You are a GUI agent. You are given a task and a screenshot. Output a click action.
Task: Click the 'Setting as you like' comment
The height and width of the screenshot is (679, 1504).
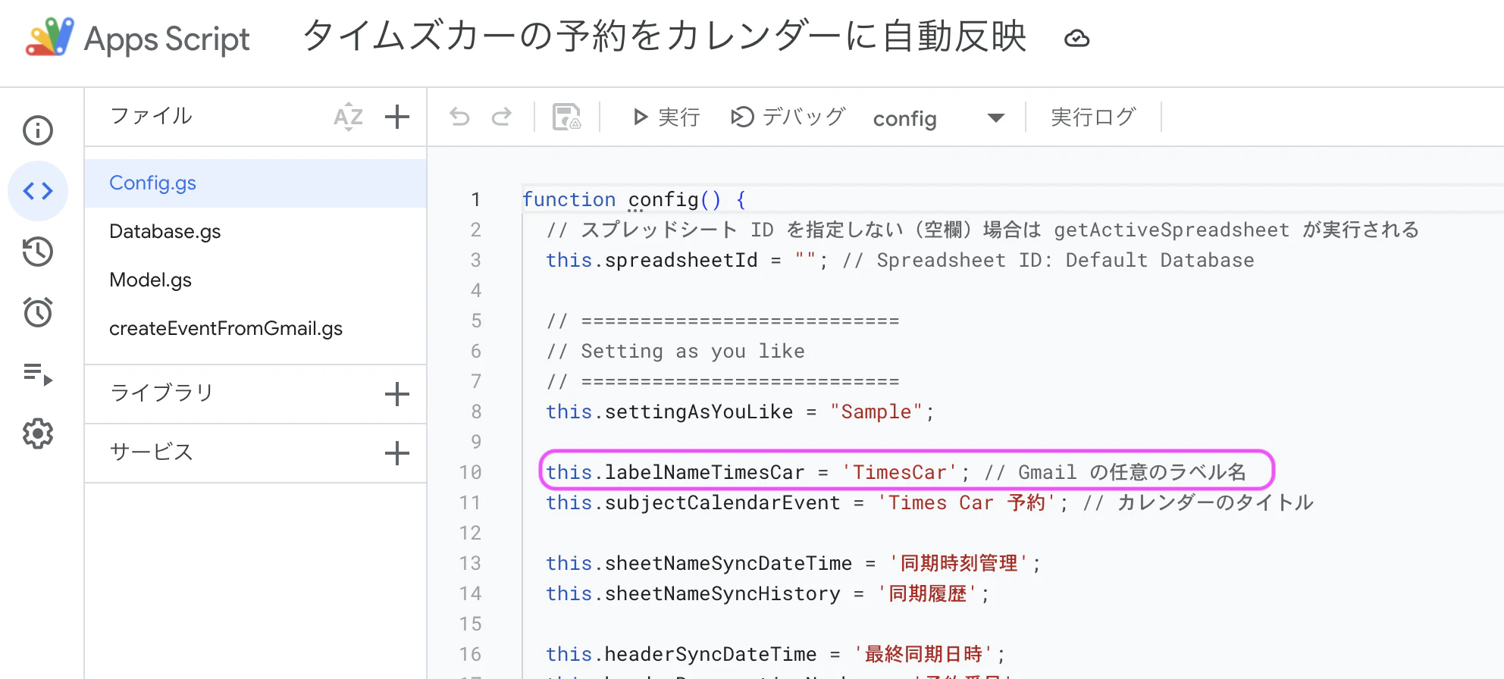[675, 351]
